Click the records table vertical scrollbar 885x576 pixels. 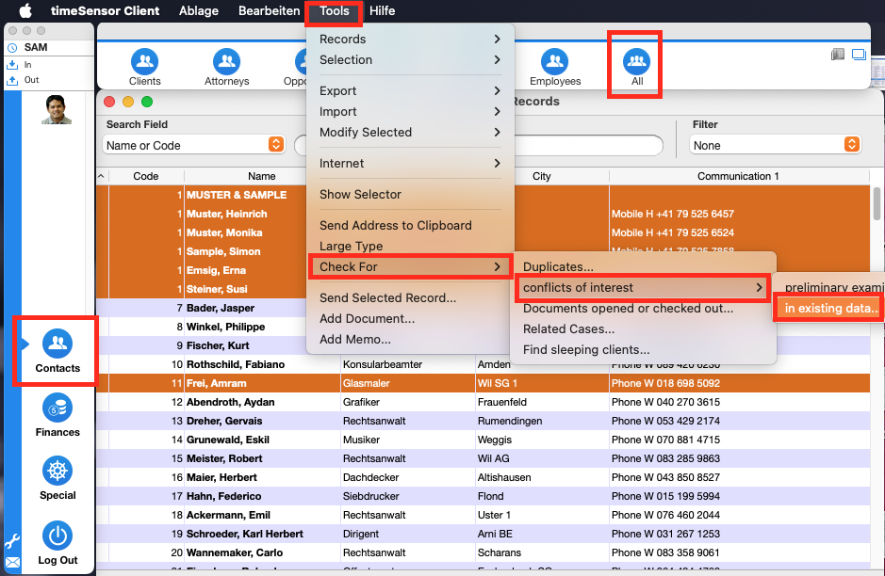click(x=876, y=204)
